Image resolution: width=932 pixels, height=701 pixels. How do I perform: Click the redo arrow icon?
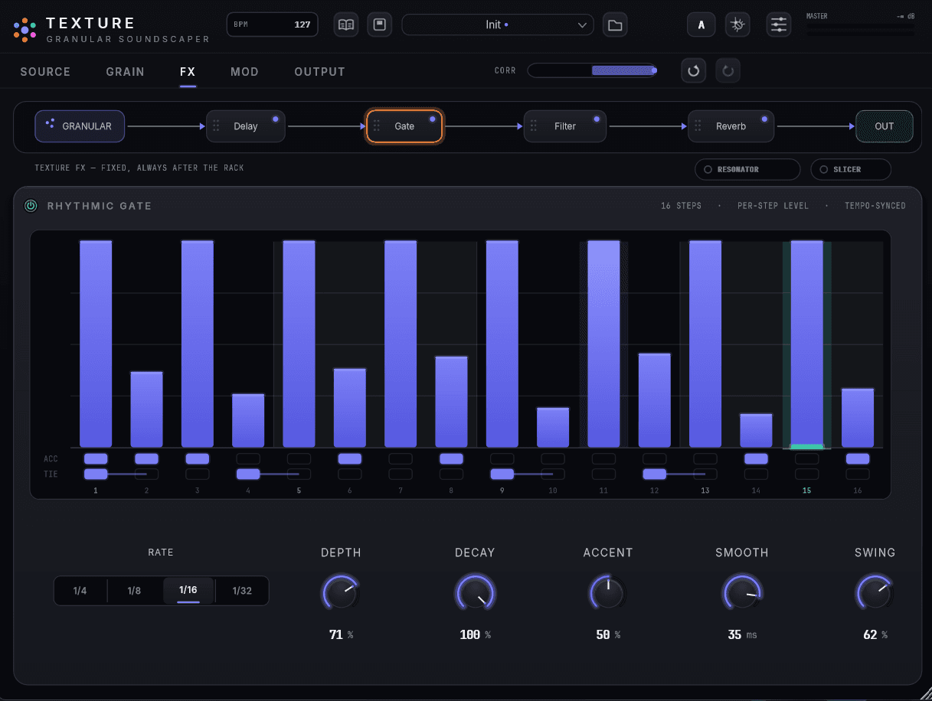point(728,71)
